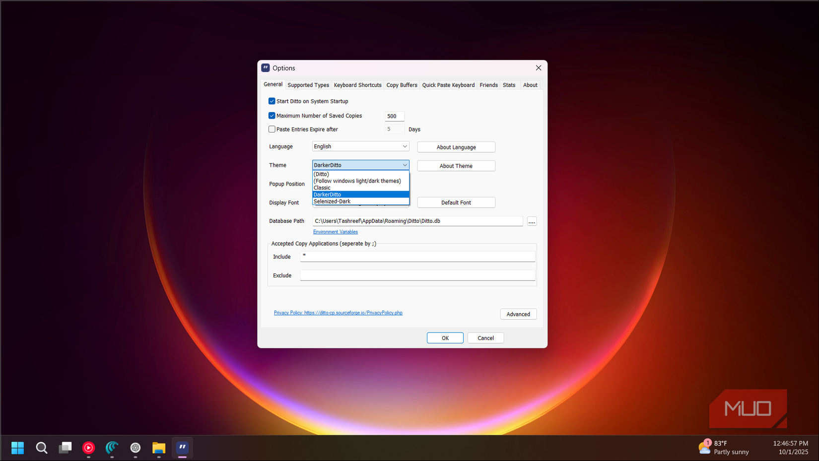Select Classic theme option in the list
Image resolution: width=819 pixels, height=461 pixels.
coord(322,188)
